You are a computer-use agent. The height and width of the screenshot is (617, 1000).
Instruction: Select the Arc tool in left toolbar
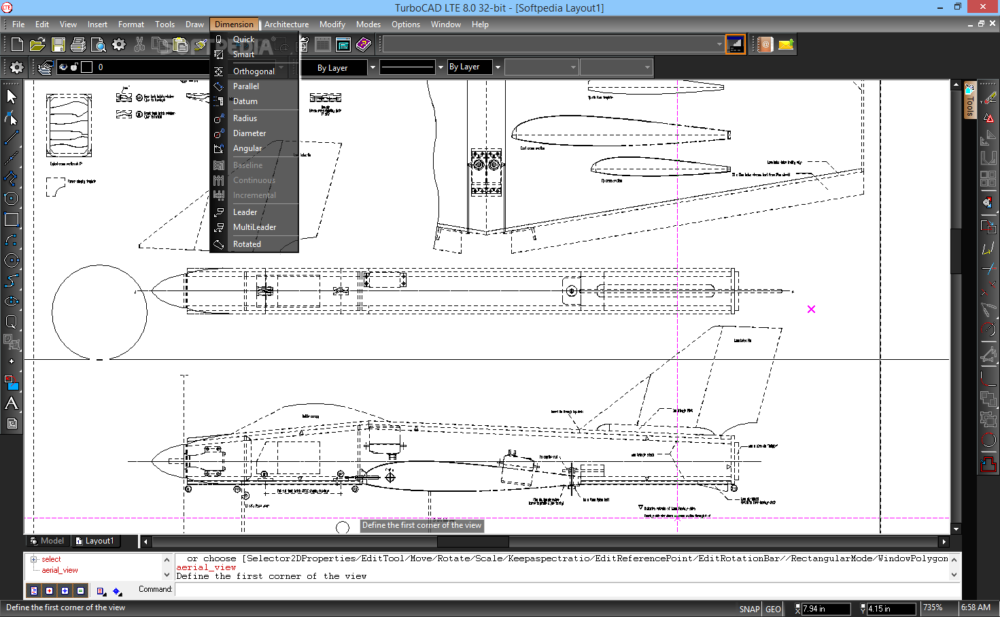pos(12,239)
